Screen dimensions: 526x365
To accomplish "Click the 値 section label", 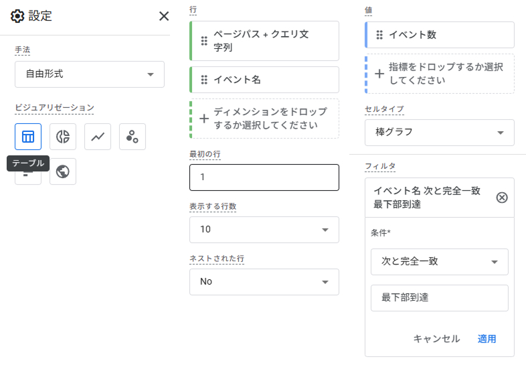I will point(368,11).
